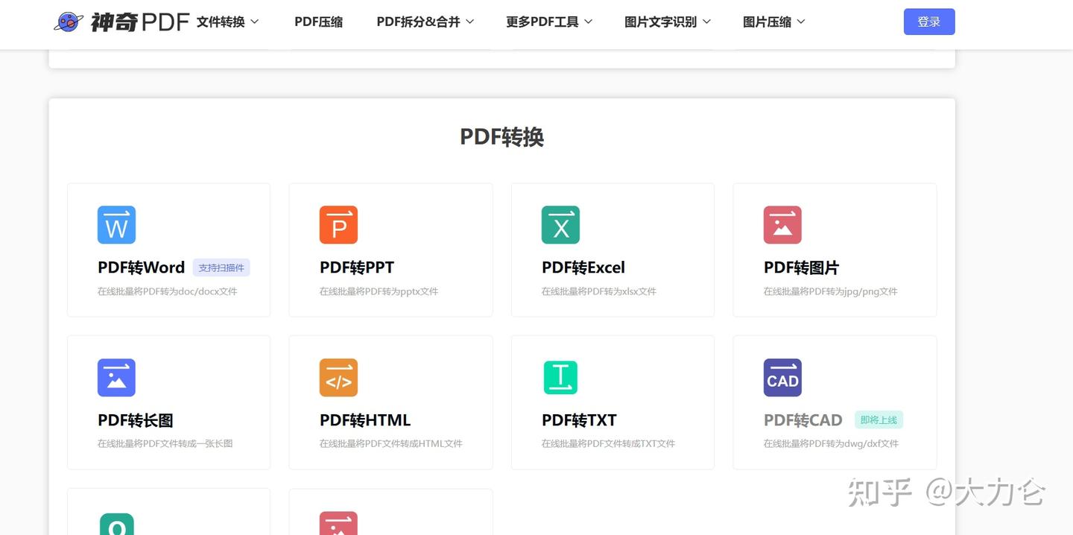Click the green PDF转TXT icon
The height and width of the screenshot is (535, 1073).
pos(560,378)
